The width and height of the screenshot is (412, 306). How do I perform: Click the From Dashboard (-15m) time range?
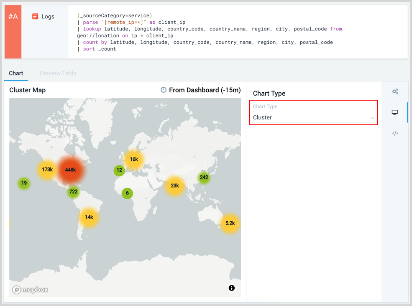[x=205, y=90]
